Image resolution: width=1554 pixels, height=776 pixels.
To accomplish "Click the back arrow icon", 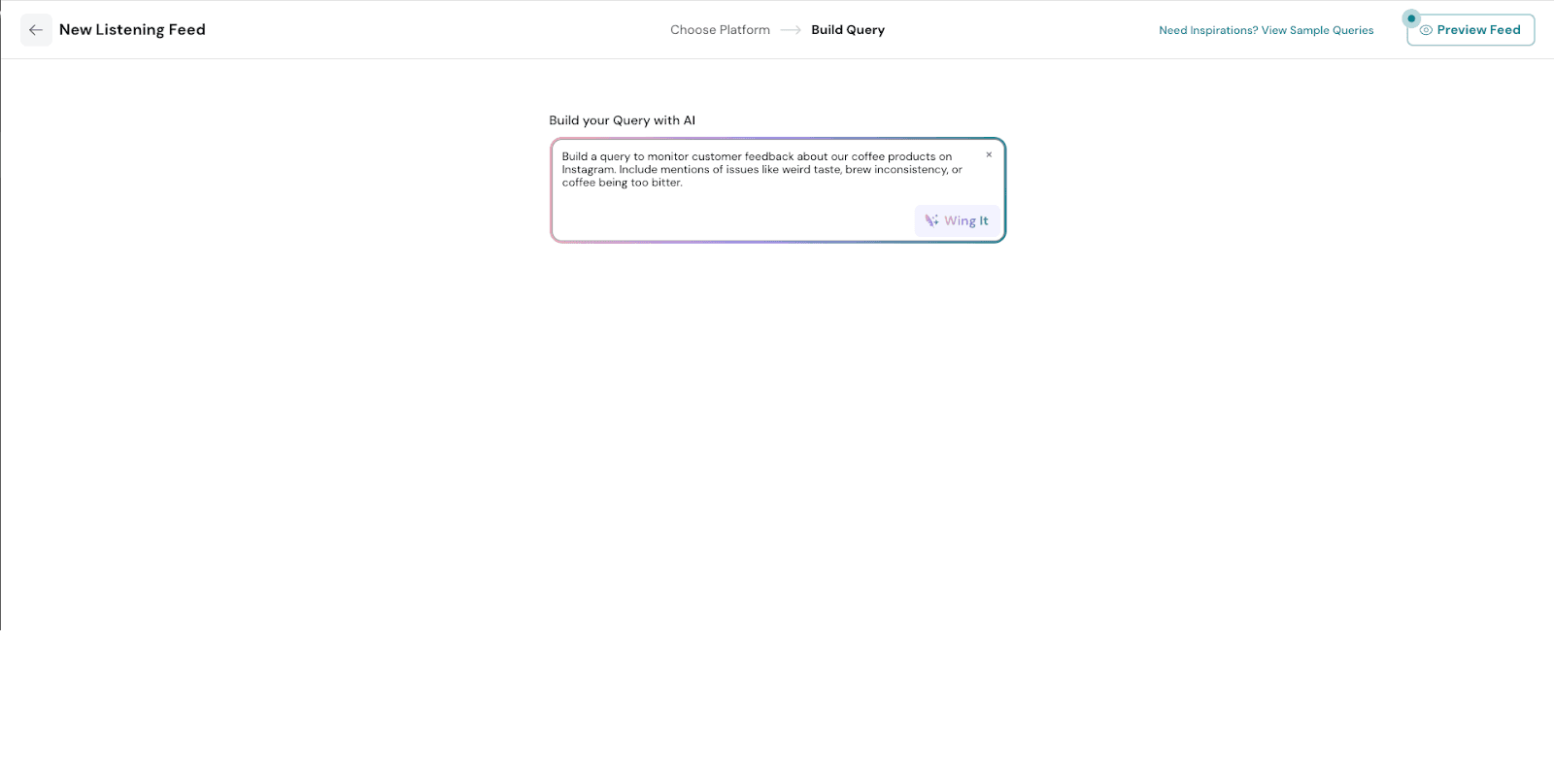I will [x=36, y=30].
